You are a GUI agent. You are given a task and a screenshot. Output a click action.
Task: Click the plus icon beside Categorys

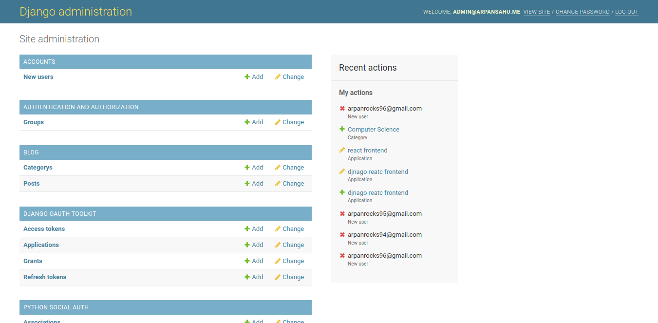[x=247, y=168]
